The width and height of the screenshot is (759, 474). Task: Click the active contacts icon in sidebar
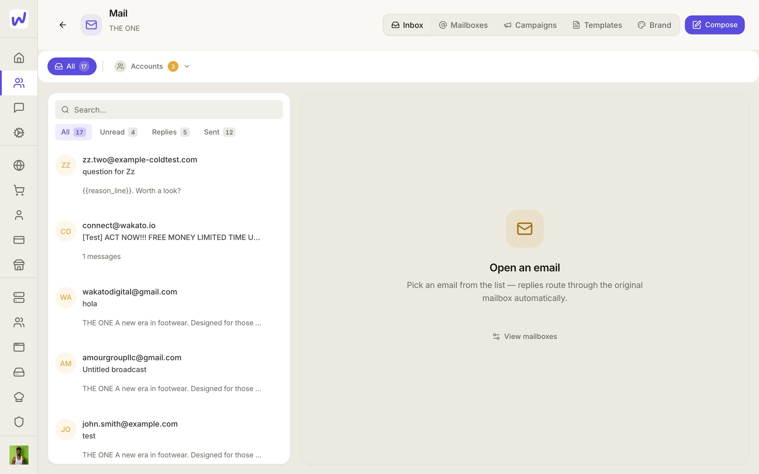pos(19,83)
